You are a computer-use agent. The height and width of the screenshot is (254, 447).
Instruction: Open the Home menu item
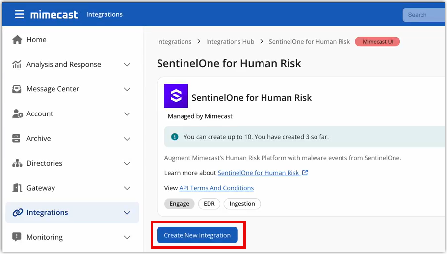tap(36, 40)
